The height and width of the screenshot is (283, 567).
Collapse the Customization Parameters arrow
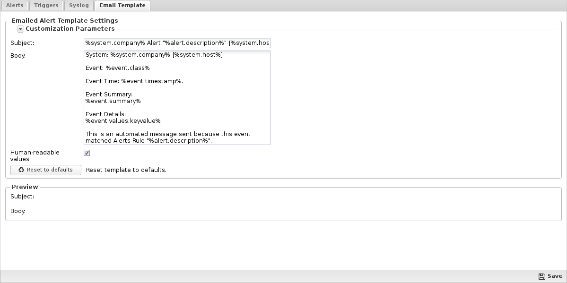coord(20,29)
